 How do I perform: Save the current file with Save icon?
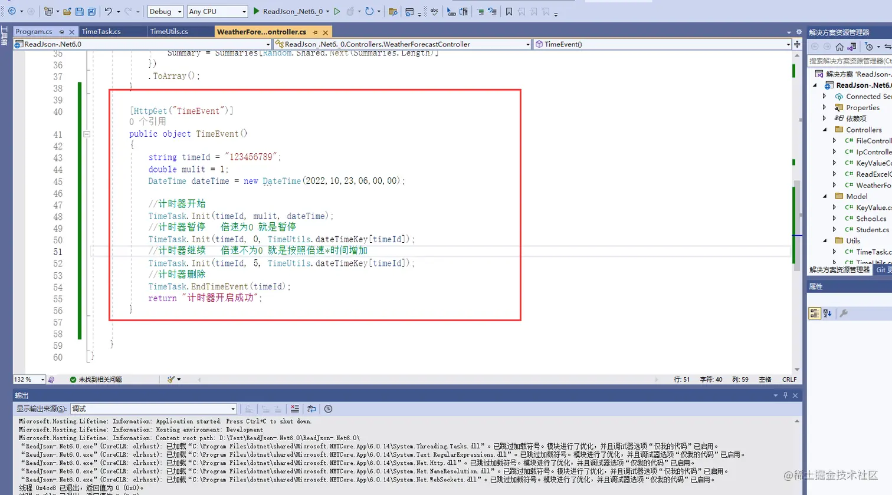(80, 11)
